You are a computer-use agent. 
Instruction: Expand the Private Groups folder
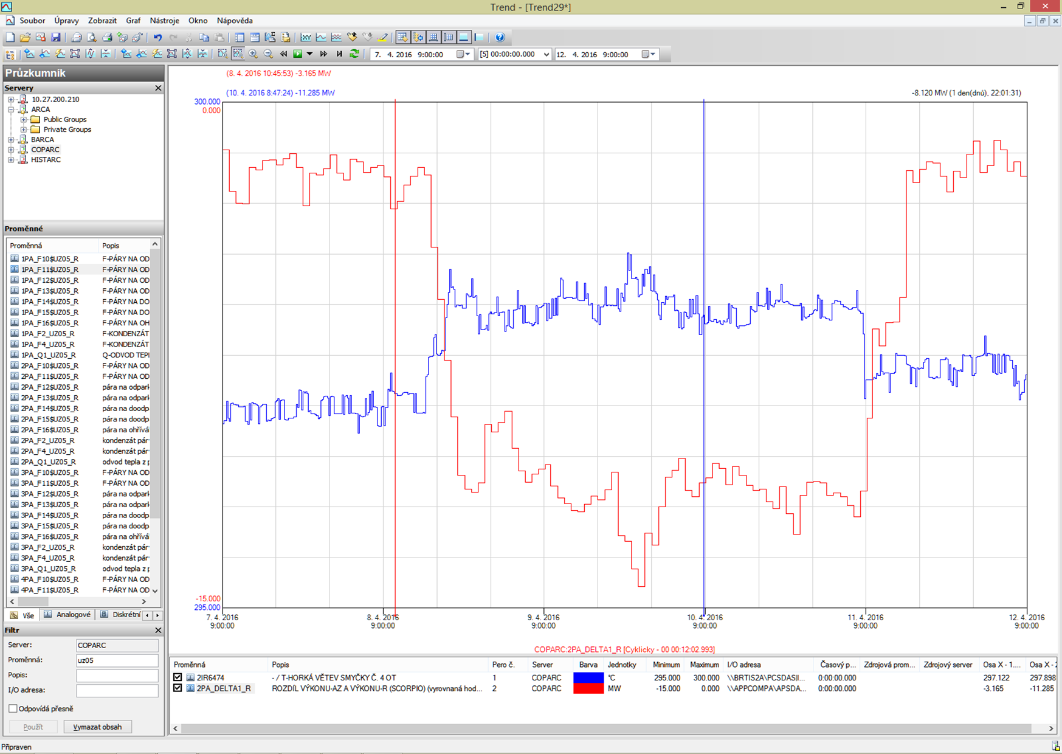tap(23, 130)
